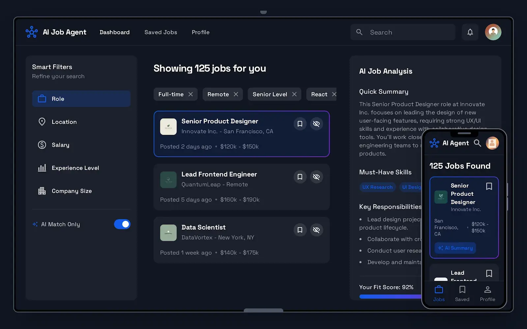Open the notifications bell
The image size is (527, 329).
point(470,32)
